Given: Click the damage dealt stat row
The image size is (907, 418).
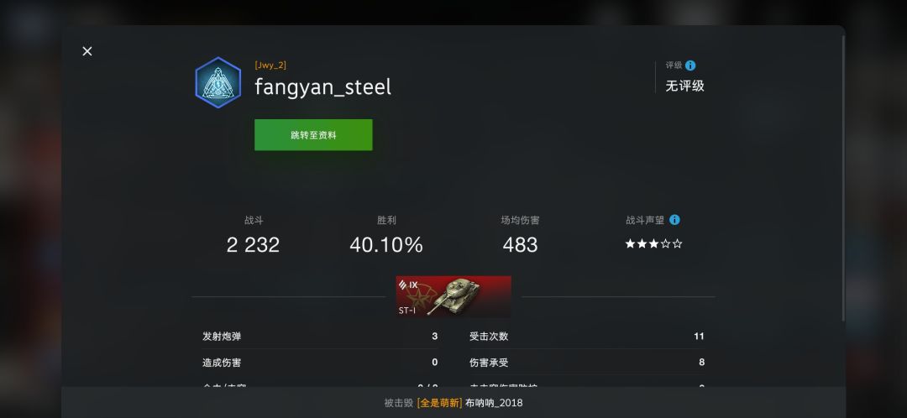Looking at the screenshot, I should [x=320, y=363].
